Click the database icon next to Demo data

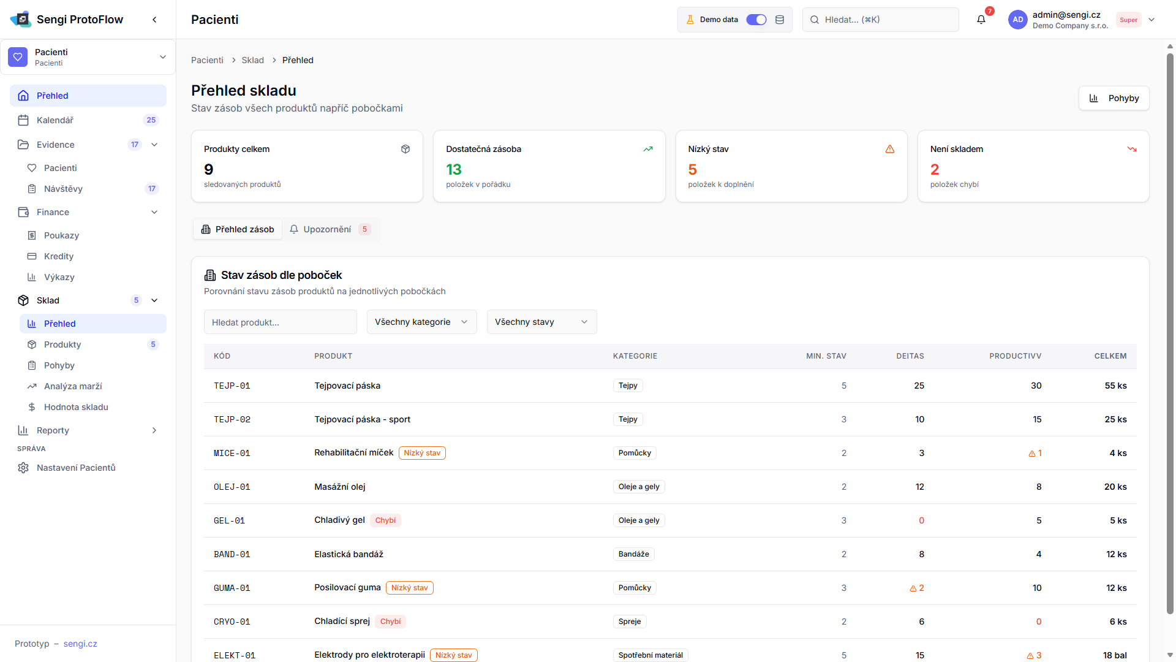[x=780, y=20]
